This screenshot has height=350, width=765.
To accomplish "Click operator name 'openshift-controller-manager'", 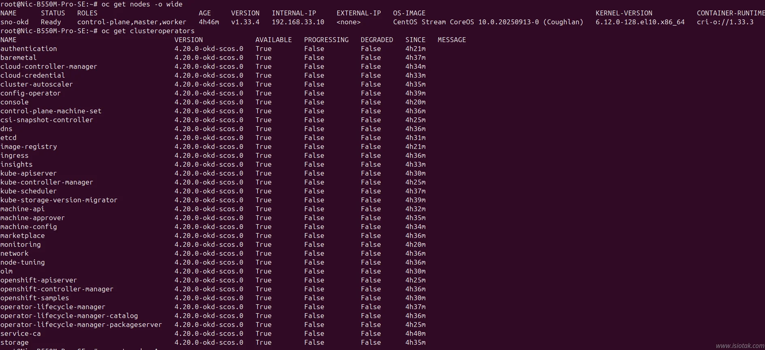I will pyautogui.click(x=57, y=289).
